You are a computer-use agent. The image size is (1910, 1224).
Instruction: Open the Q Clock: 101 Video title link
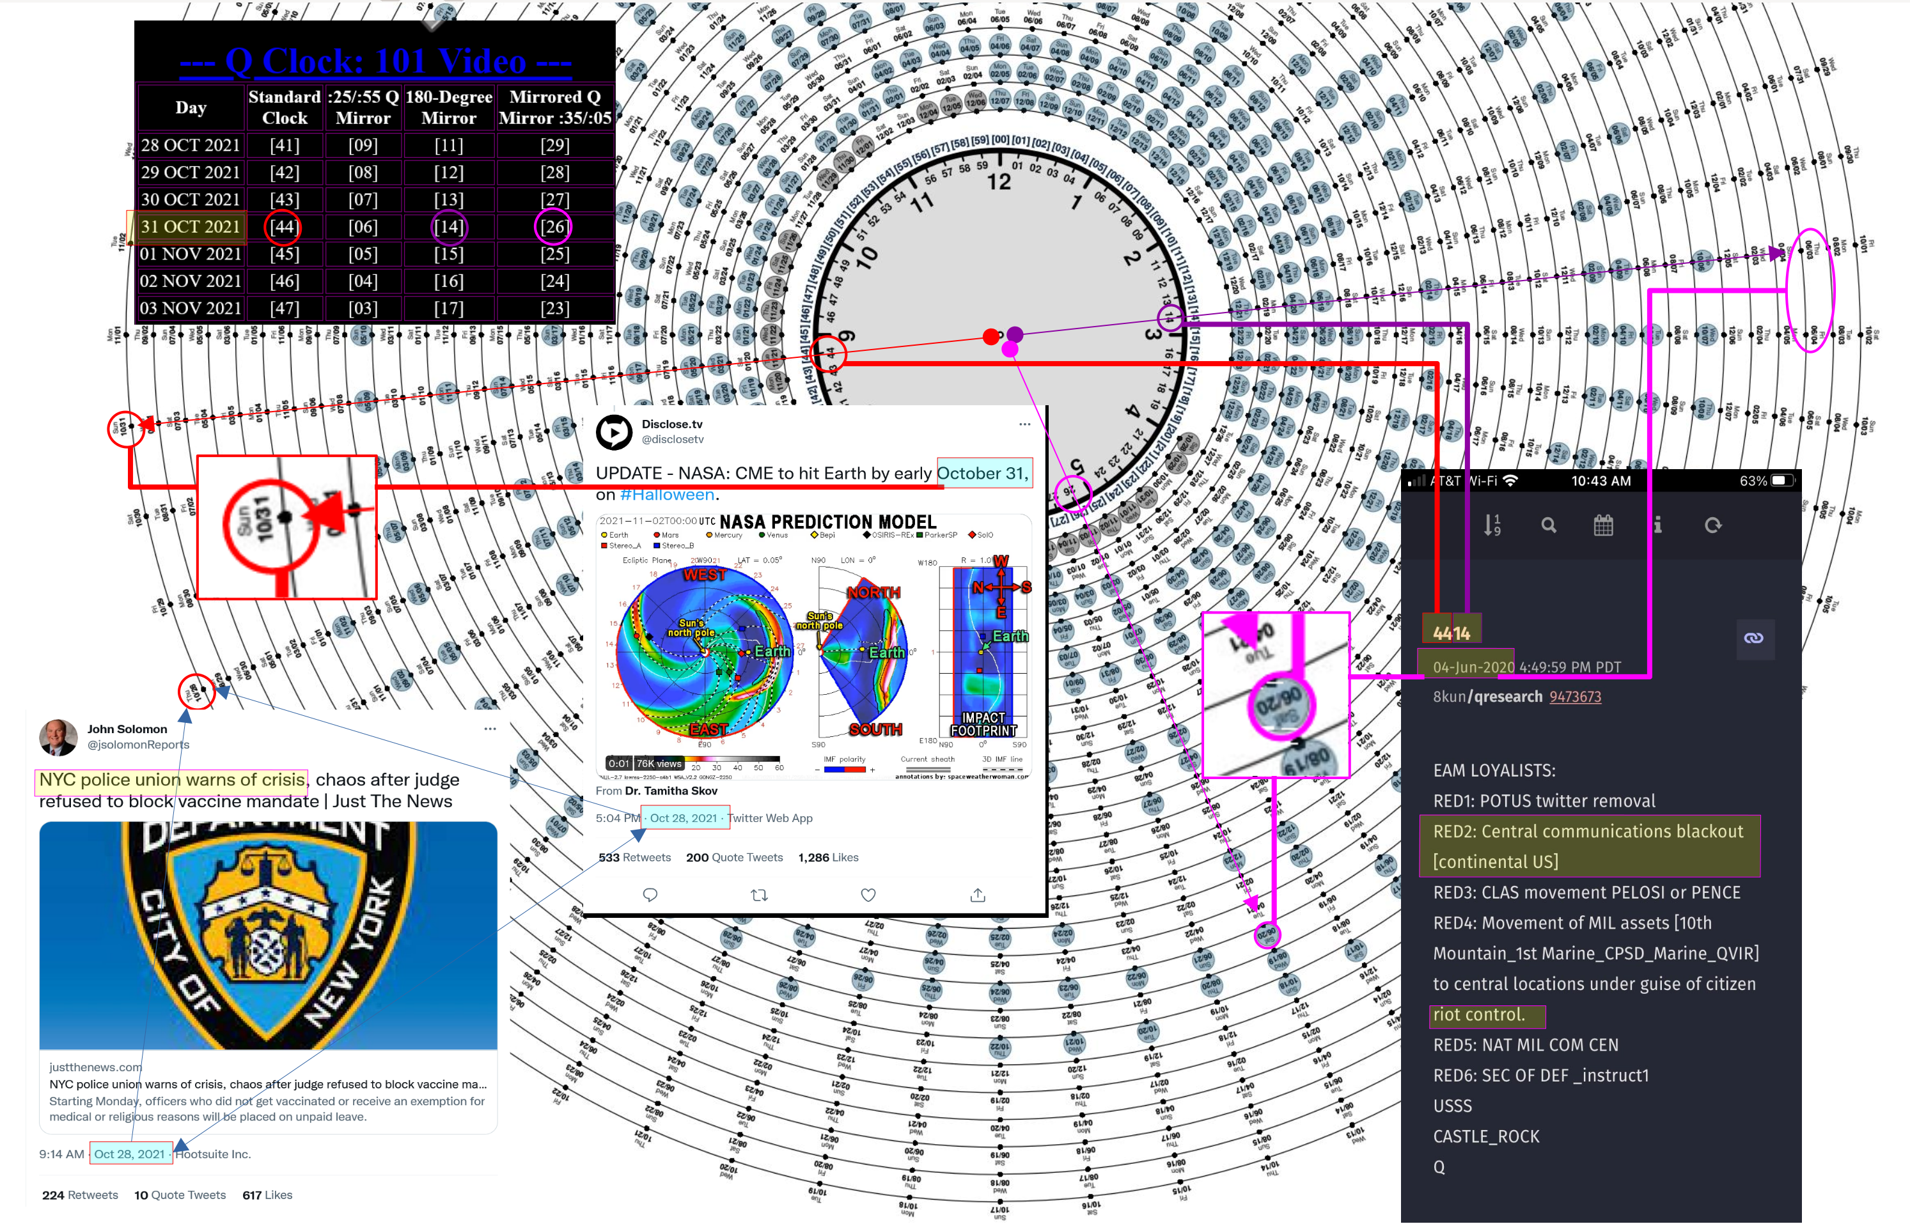pyautogui.click(x=375, y=61)
